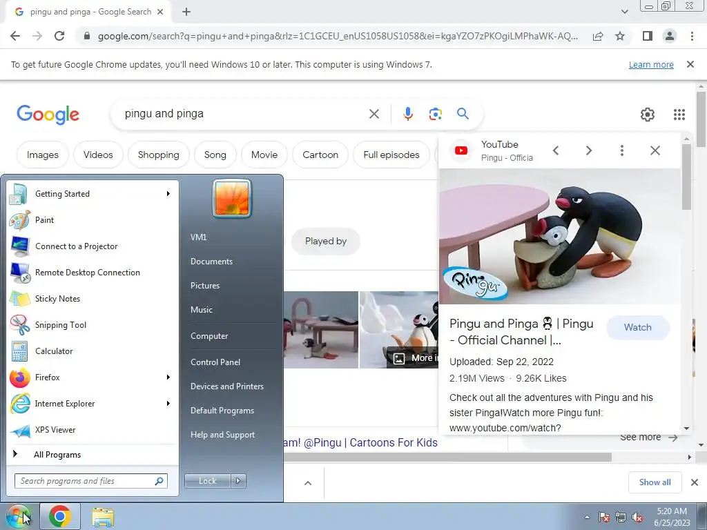Open Chrome tab search dropdown
The width and height of the screenshot is (707, 530).
click(624, 12)
